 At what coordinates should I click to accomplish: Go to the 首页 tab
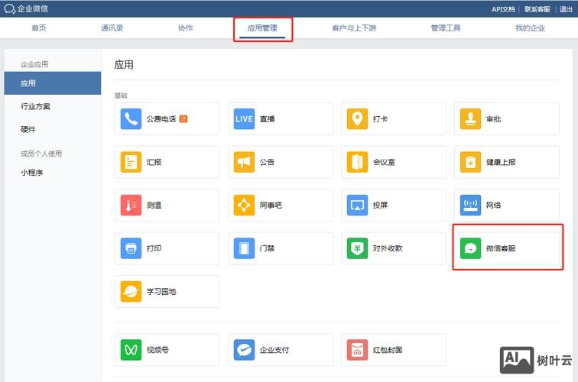point(39,28)
